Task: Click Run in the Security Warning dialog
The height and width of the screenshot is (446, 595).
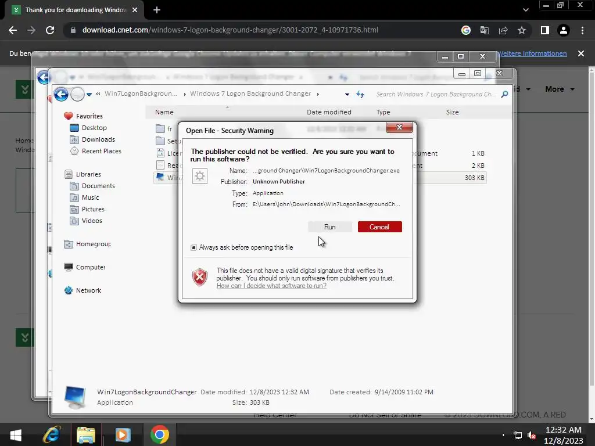Action: [330, 227]
